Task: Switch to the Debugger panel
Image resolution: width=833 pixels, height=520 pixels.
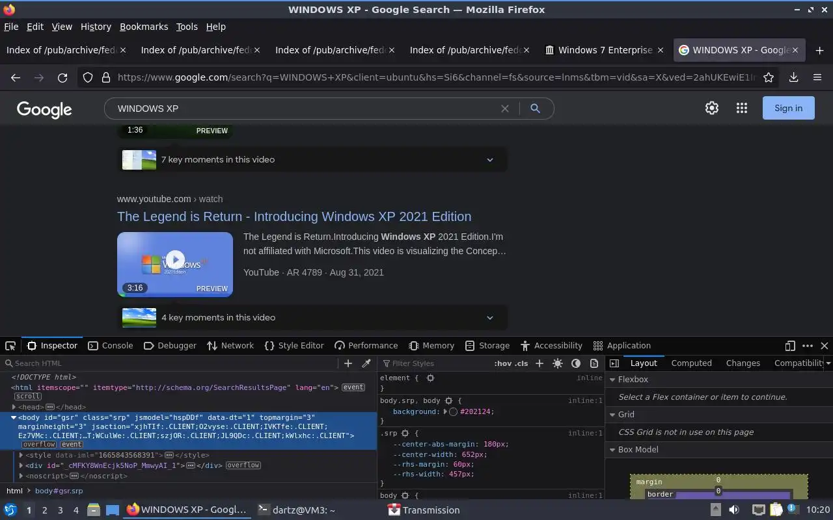Action: click(170, 346)
